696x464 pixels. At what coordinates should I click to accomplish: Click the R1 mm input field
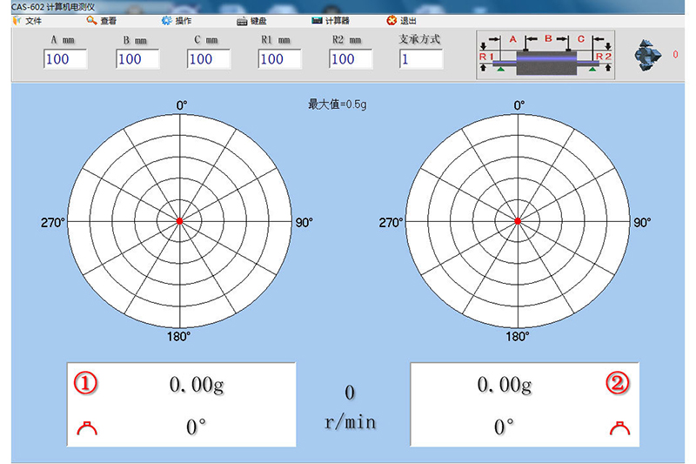(x=280, y=59)
